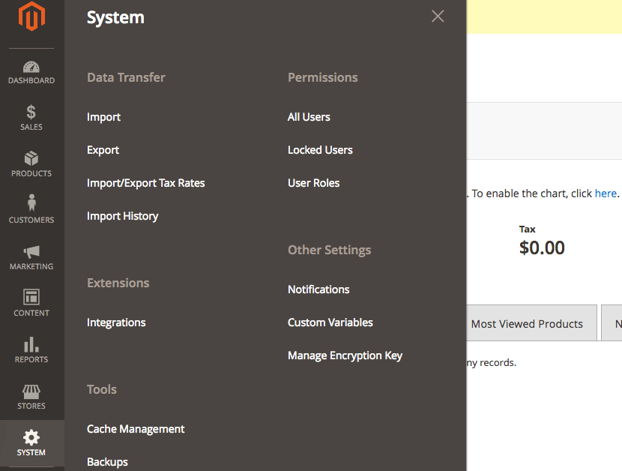Image resolution: width=622 pixels, height=471 pixels.
Task: Click the 'here' link to enable chart
Action: [606, 193]
